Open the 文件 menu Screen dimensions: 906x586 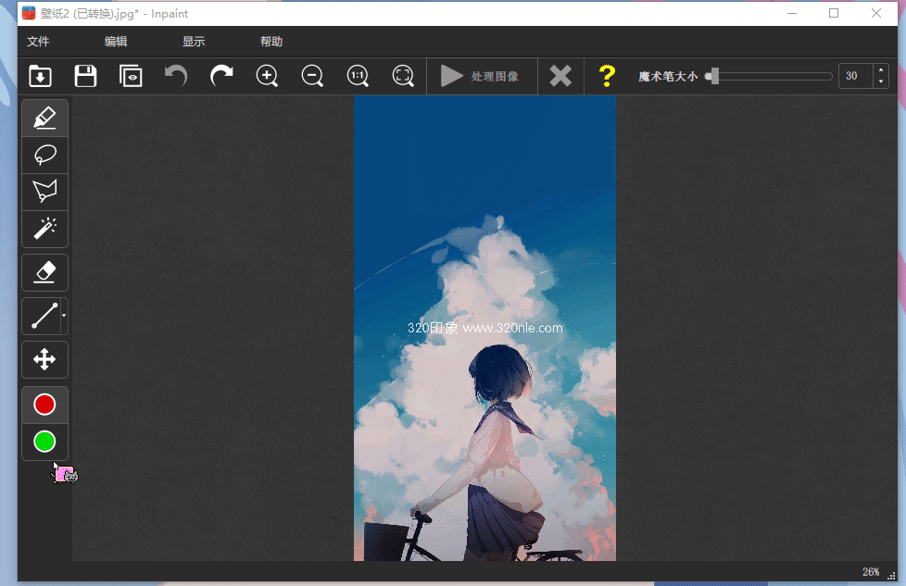click(x=38, y=42)
